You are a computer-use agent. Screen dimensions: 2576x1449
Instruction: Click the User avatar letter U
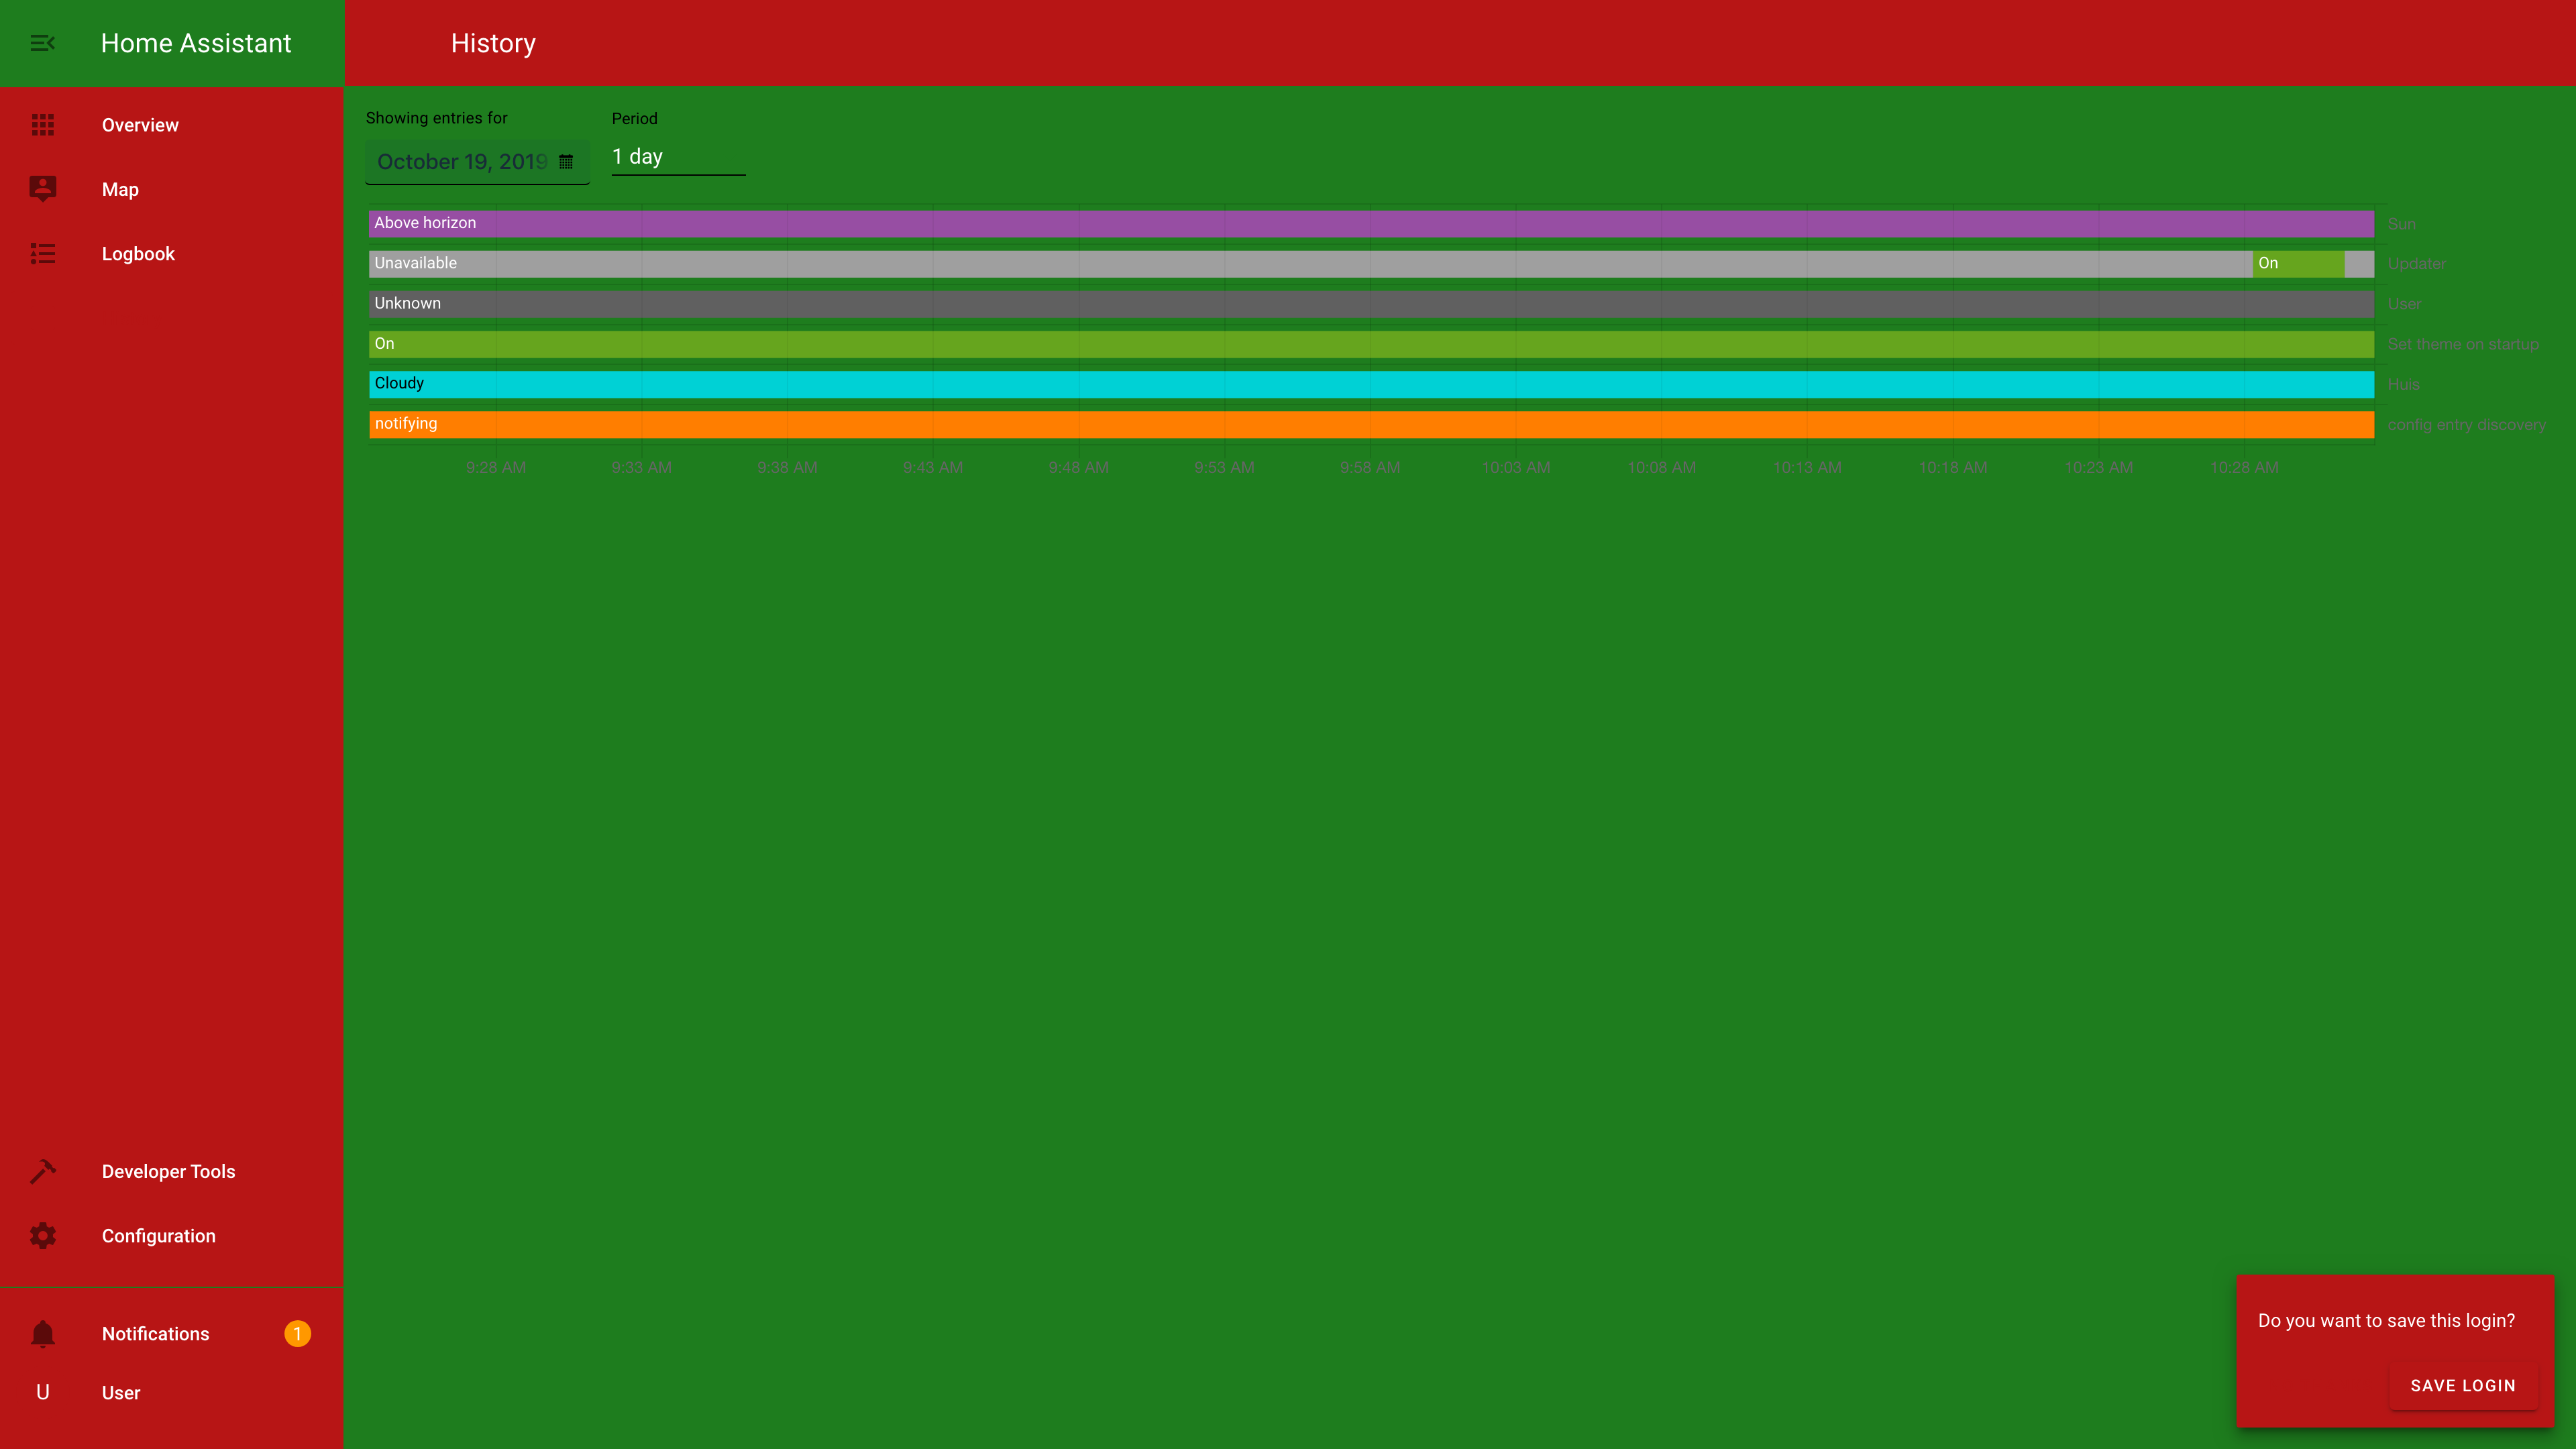(42, 1393)
